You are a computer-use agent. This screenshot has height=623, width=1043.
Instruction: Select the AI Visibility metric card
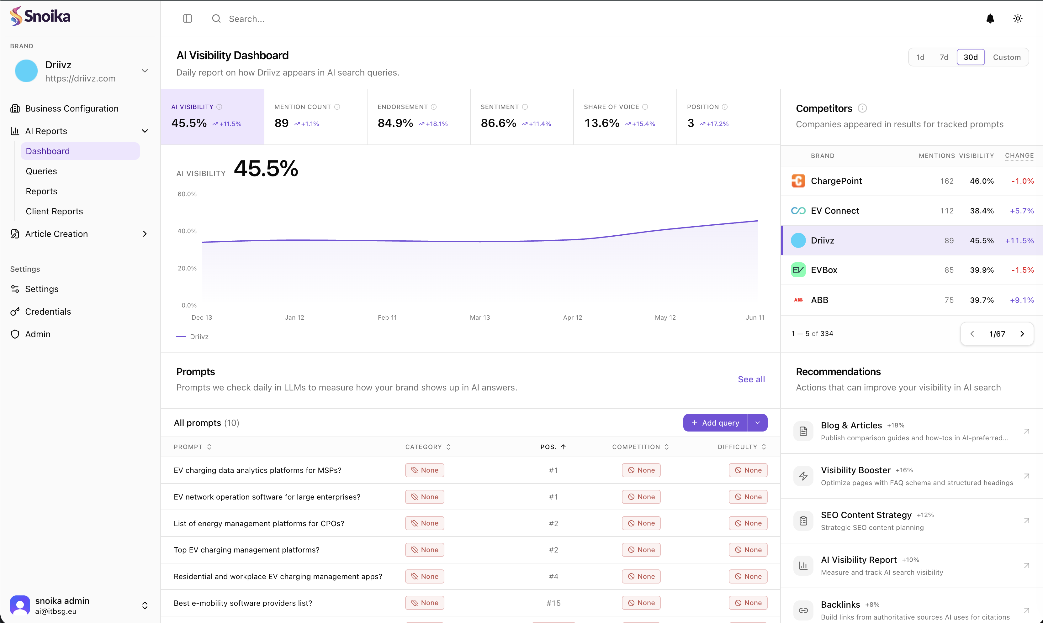pos(213,117)
